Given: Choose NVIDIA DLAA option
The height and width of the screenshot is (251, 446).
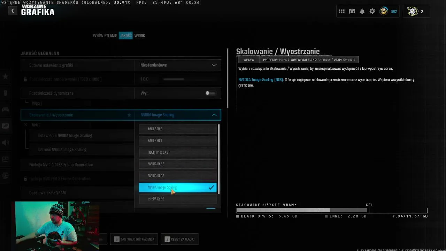Looking at the screenshot, I should tap(178, 176).
